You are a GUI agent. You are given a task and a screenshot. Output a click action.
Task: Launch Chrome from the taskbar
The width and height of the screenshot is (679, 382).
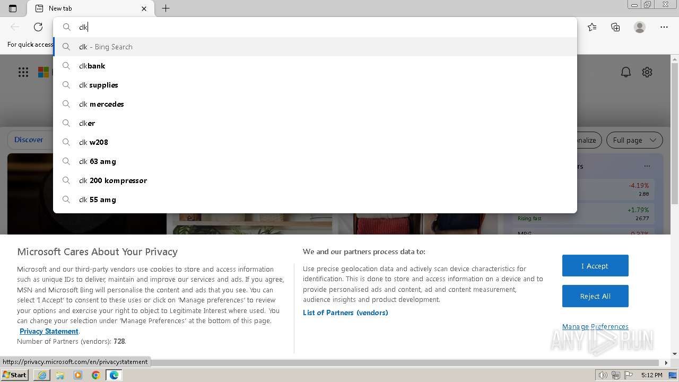(x=96, y=375)
